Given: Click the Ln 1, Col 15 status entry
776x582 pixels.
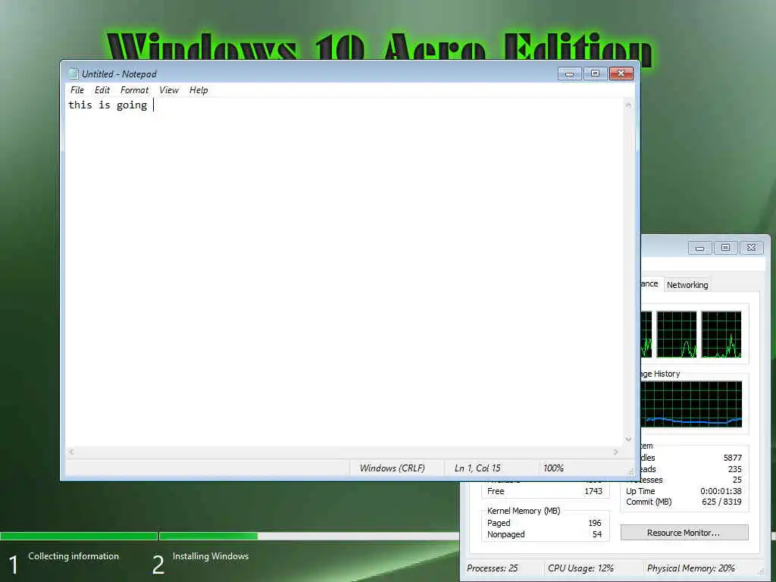Looking at the screenshot, I should [477, 468].
